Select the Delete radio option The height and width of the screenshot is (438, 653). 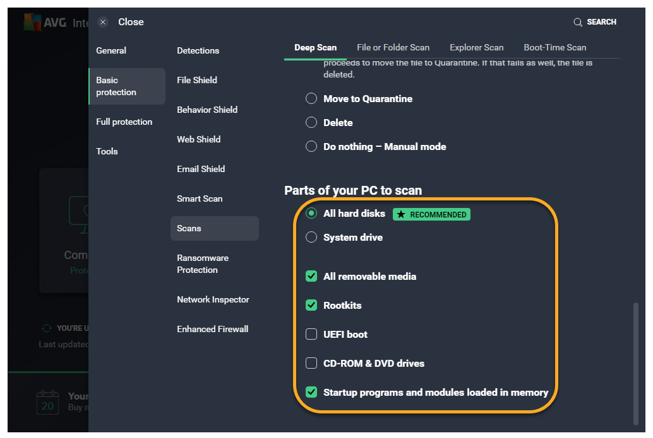(x=311, y=123)
